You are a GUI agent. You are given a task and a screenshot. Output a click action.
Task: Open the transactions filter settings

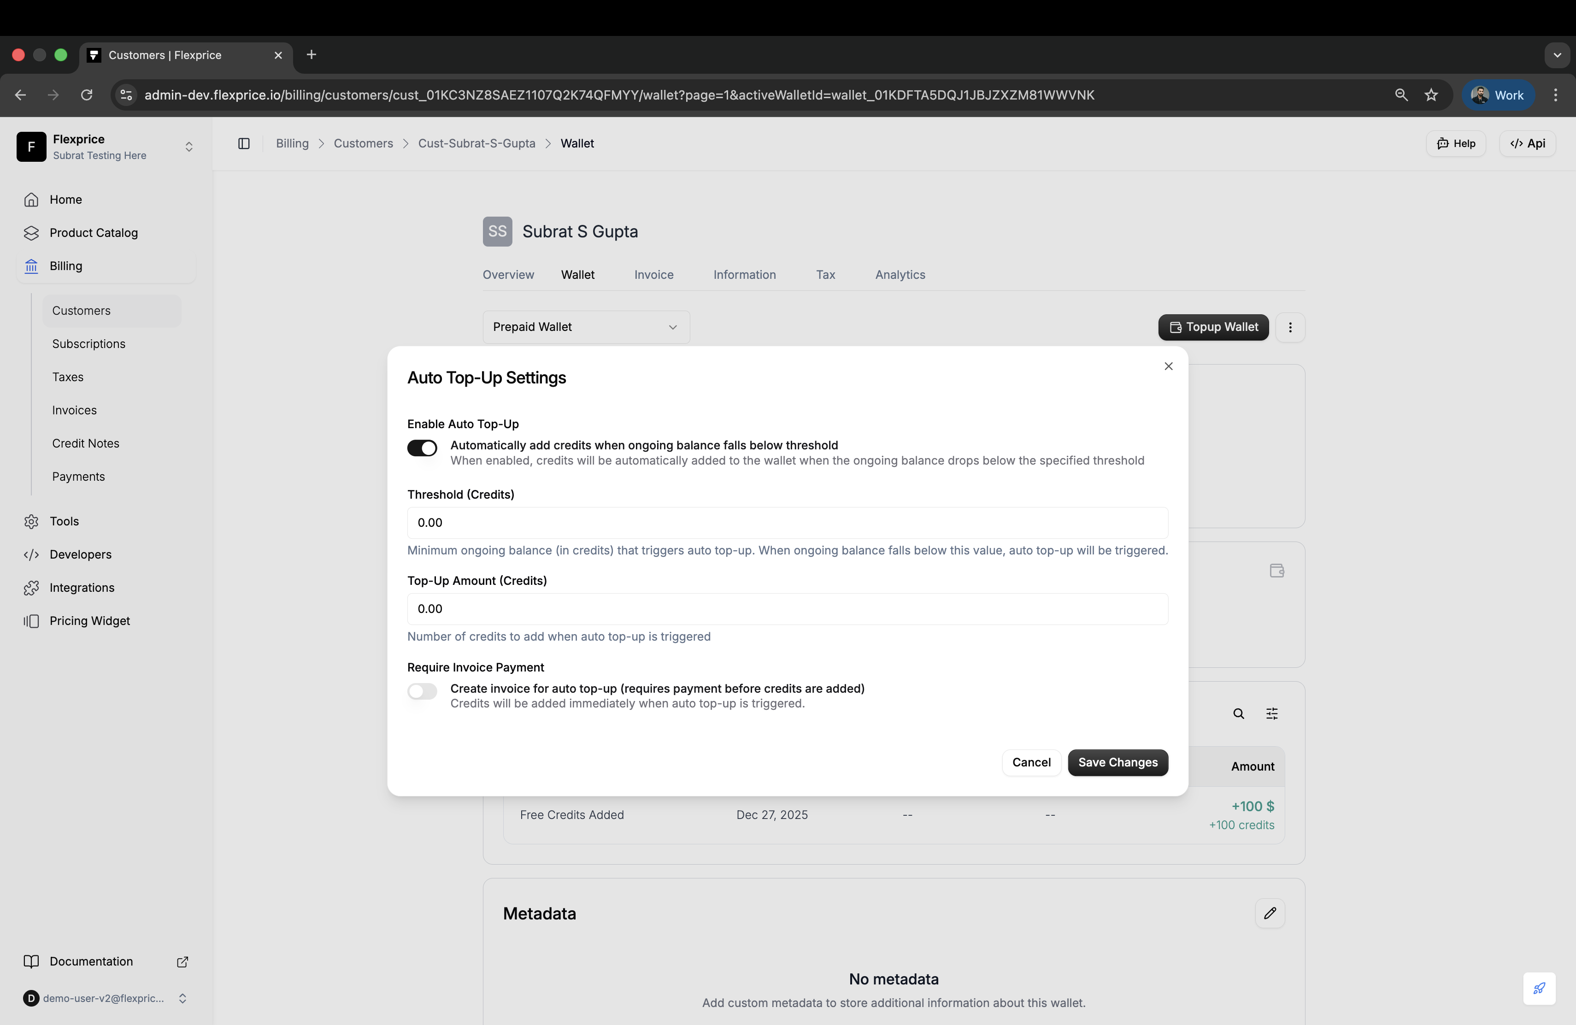click(1271, 713)
